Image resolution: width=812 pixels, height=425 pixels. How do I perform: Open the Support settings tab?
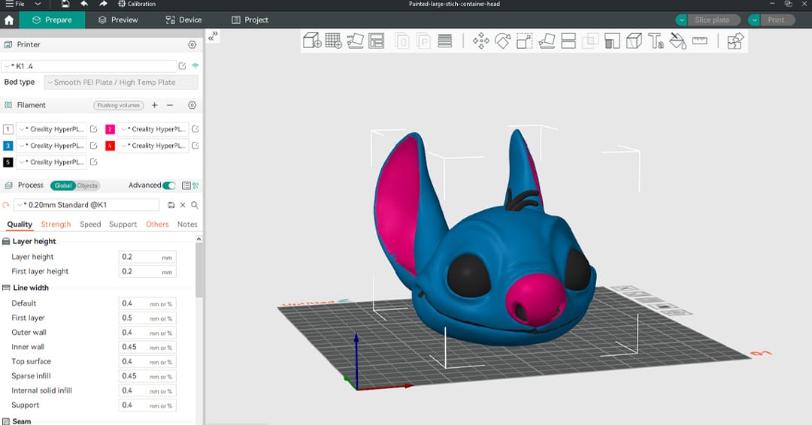[x=123, y=225]
